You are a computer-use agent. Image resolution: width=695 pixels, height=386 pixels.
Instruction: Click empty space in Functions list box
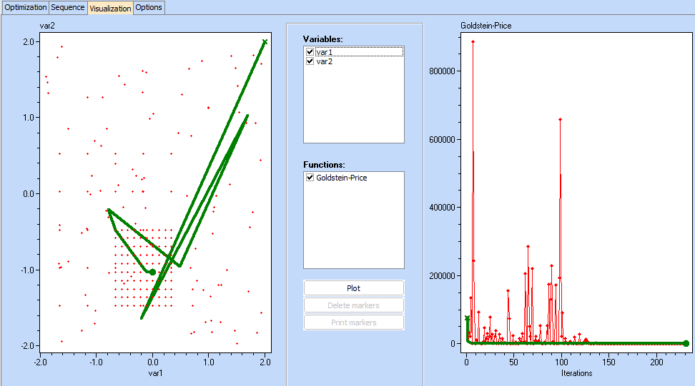(x=353, y=228)
